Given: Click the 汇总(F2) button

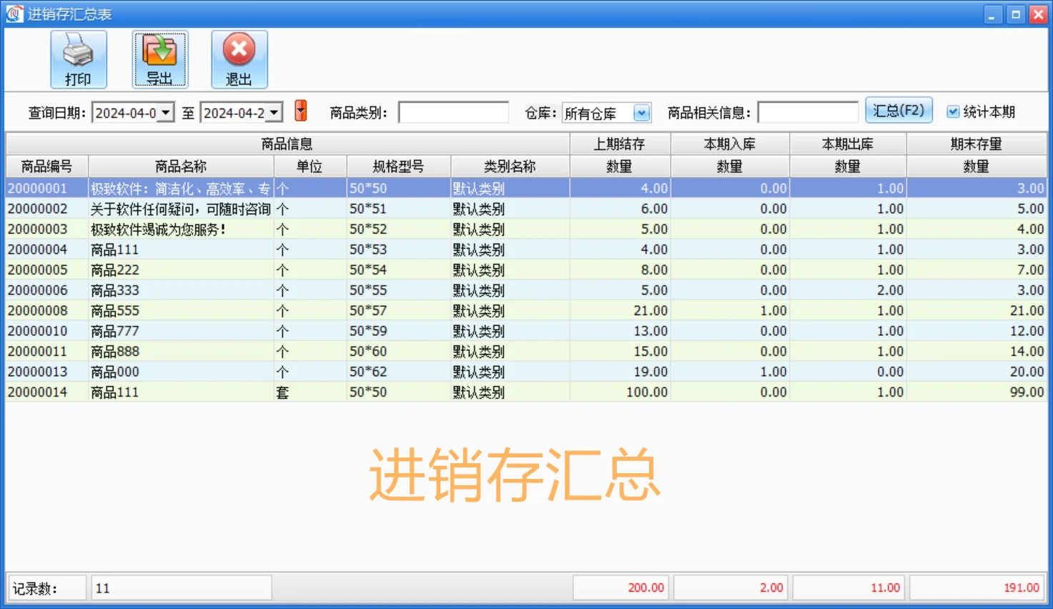Looking at the screenshot, I should click(899, 110).
